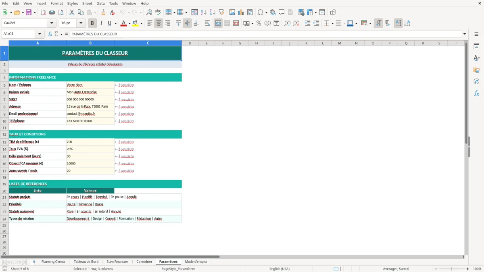The width and height of the screenshot is (484, 272).
Task: Toggle Wrap Text
Action: tap(207, 23)
